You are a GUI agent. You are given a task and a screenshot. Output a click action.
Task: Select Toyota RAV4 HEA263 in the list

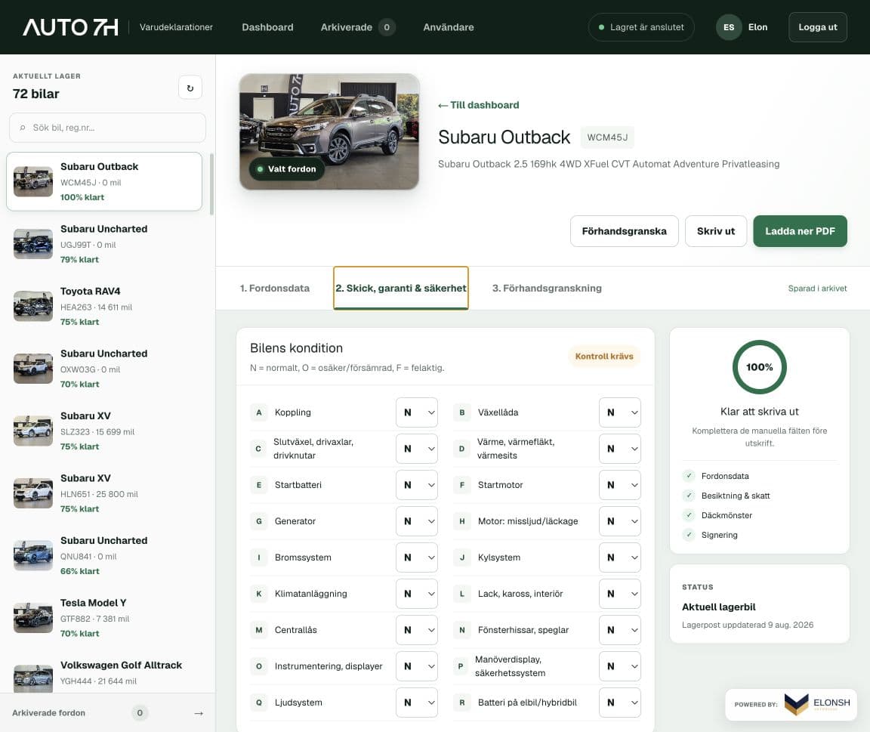pyautogui.click(x=104, y=307)
